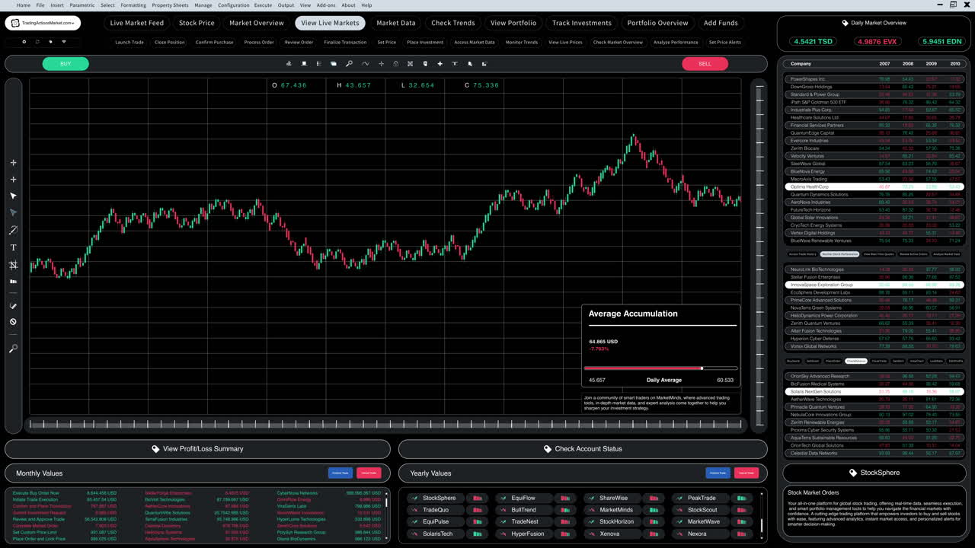Switch to the Market Data tab
Screen dimensions: 975x548
click(x=395, y=23)
